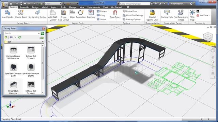218x122 pixels.
Task: Select the Mirror tool
Action: click(102, 19)
